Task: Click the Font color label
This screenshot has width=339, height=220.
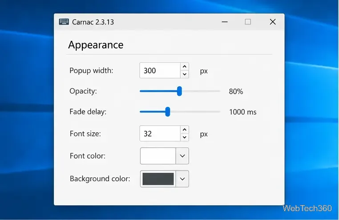Action: [88, 156]
